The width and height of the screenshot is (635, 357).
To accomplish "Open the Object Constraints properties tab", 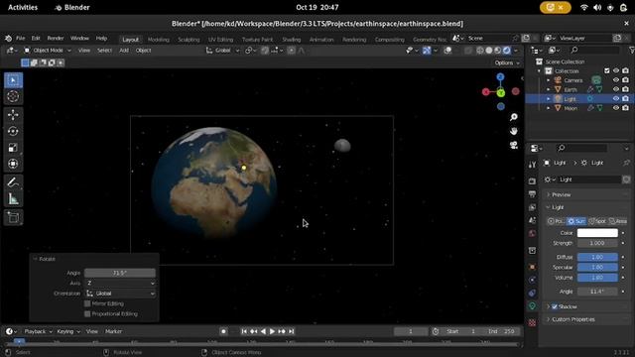I will [x=532, y=293].
